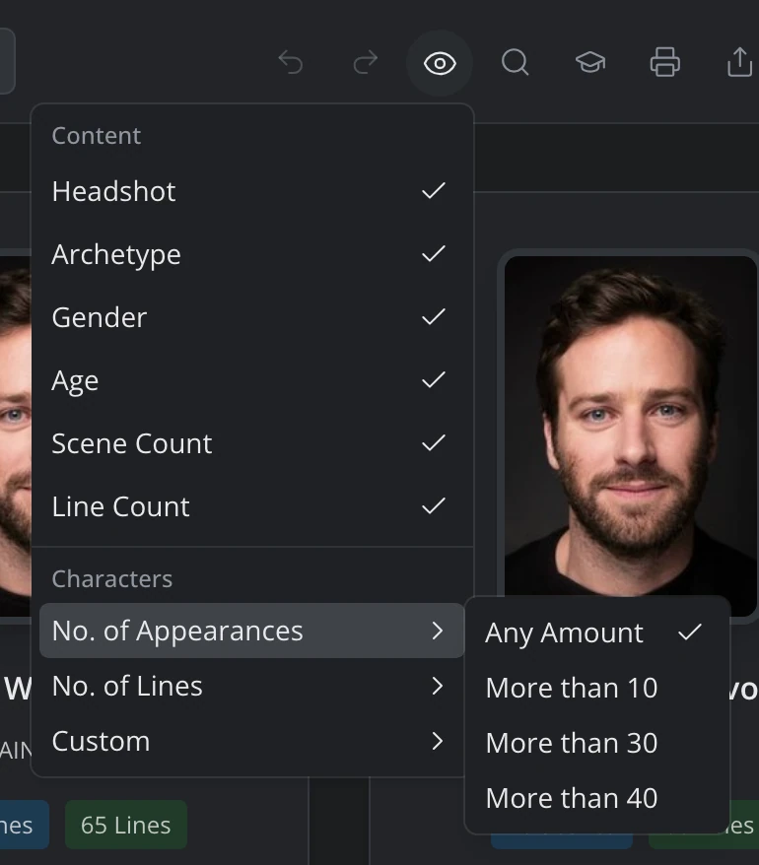Viewport: 759px width, 865px height.
Task: Toggle Line Count content visibility
Action: pyautogui.click(x=252, y=506)
